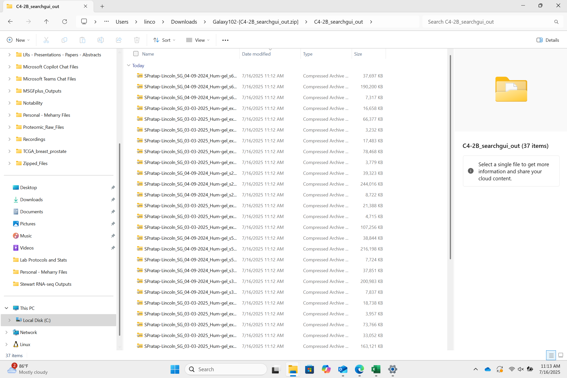
Task: Open the Sort dropdown menu
Action: click(x=164, y=40)
